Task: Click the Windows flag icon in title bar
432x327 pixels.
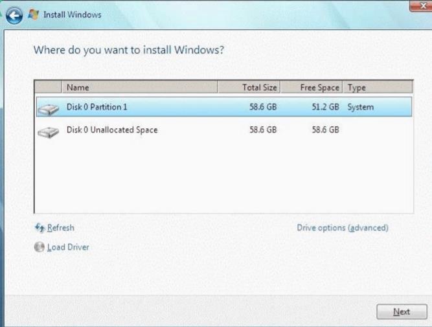Action: click(34, 14)
